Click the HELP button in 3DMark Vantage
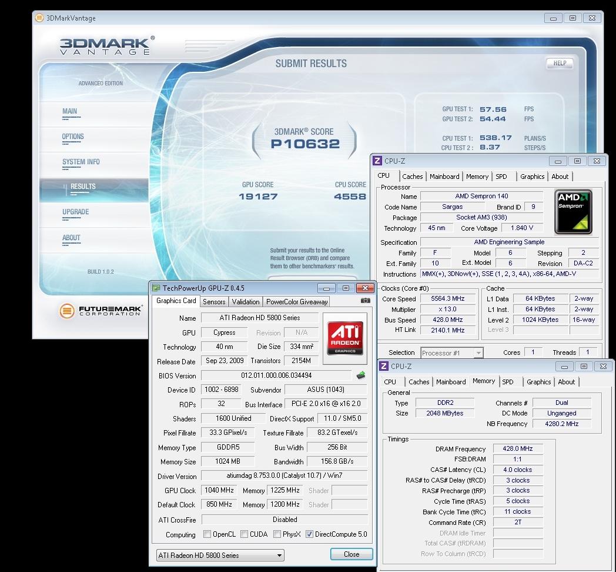 click(560, 64)
